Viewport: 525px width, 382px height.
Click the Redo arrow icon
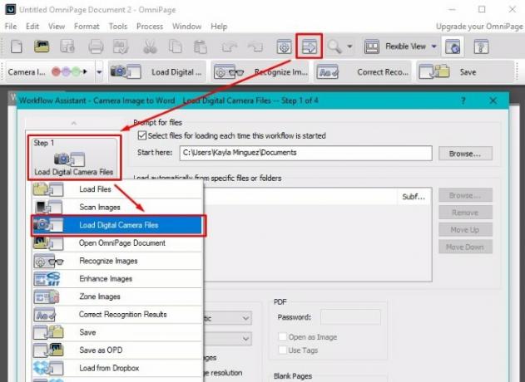[x=255, y=47]
